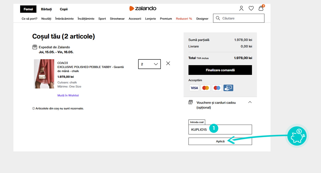Viewport: 321px width, 173px height.
Task: Remove the COACH bag with X icon
Action: coord(168,63)
